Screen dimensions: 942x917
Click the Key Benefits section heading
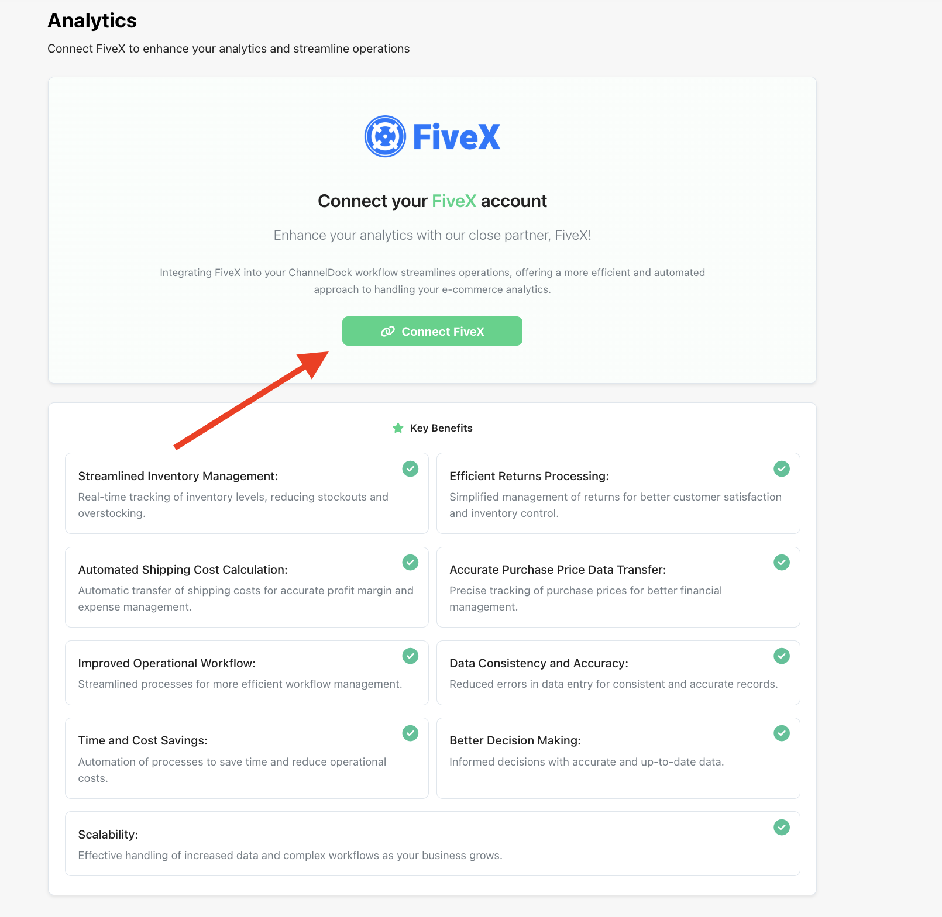coord(441,428)
